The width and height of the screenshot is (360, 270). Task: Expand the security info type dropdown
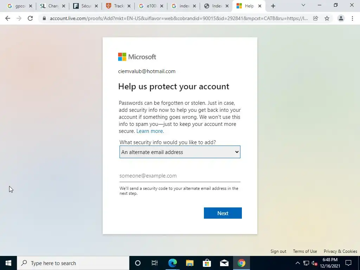(x=180, y=152)
